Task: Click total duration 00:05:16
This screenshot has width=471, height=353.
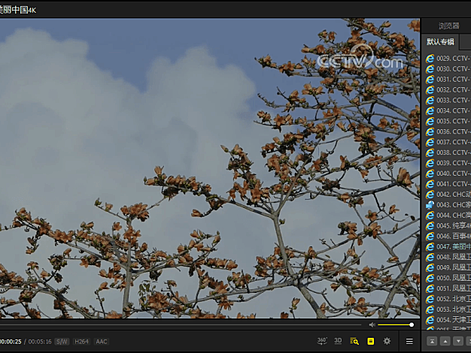Action: coord(40,342)
